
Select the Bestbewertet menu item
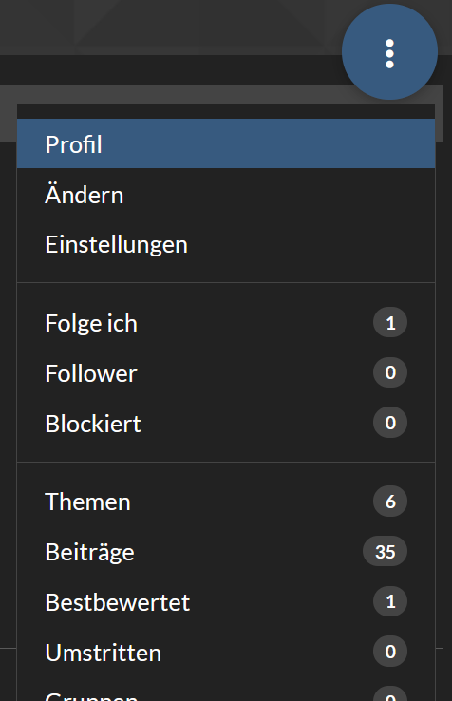coord(226,602)
